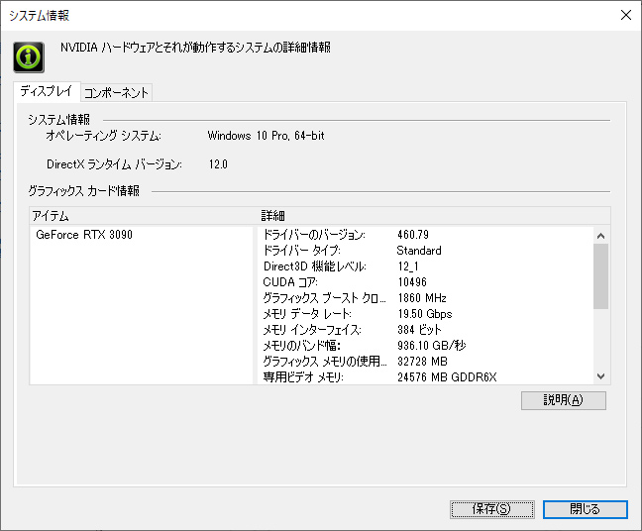Click the グラフィックス ブースト クロ... label
Screen dimensions: 642x531
[324, 298]
